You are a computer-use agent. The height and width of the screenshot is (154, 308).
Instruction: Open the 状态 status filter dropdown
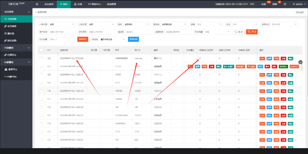tap(245, 24)
